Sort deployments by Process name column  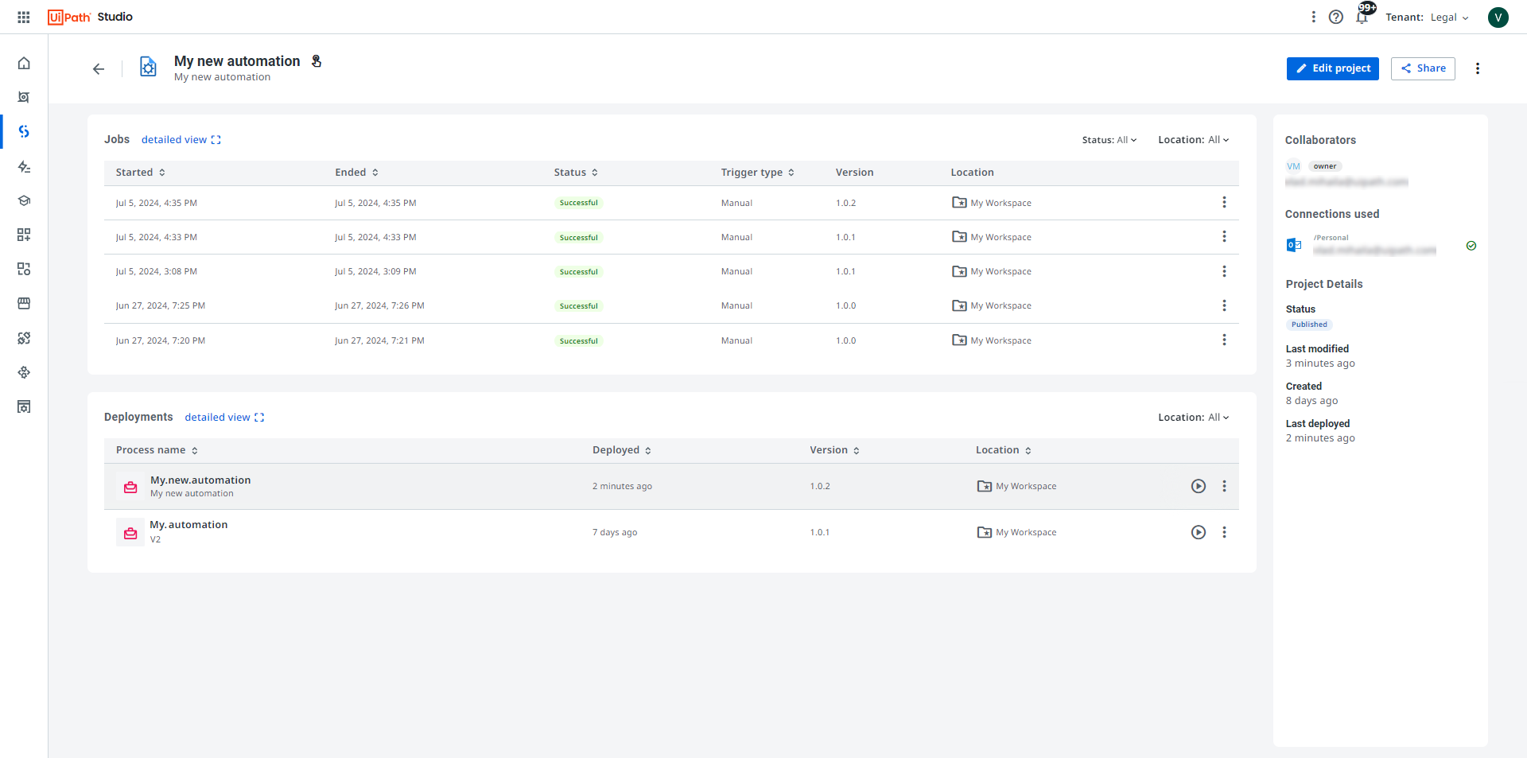click(157, 450)
